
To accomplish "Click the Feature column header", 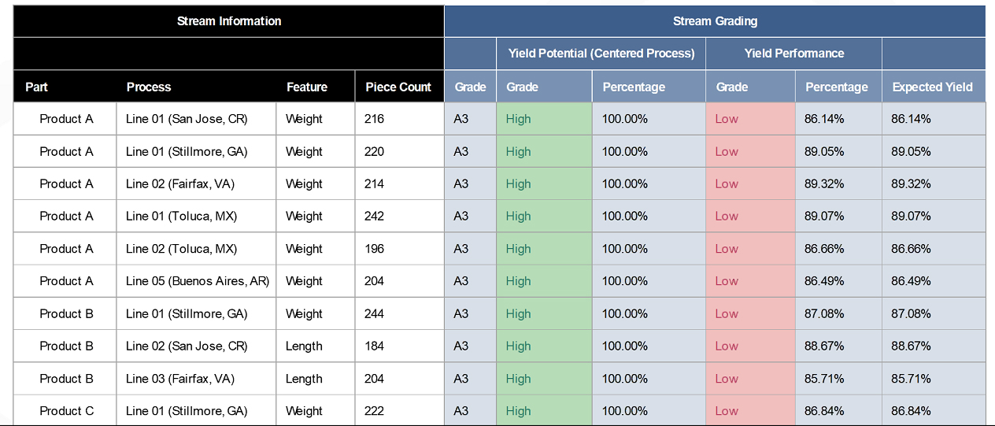I will pos(306,87).
